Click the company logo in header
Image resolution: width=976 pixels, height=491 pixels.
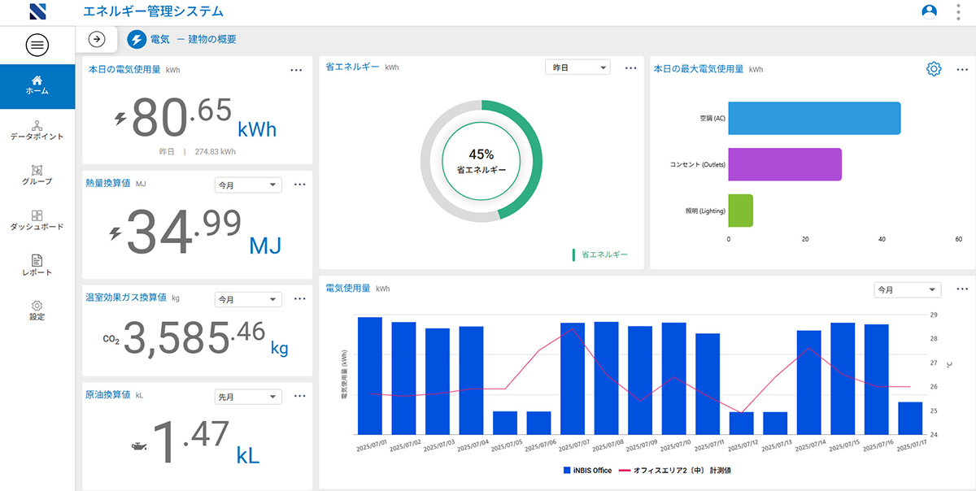coord(37,11)
